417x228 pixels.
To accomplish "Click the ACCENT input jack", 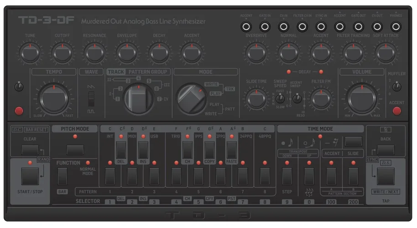I will pos(246,26).
